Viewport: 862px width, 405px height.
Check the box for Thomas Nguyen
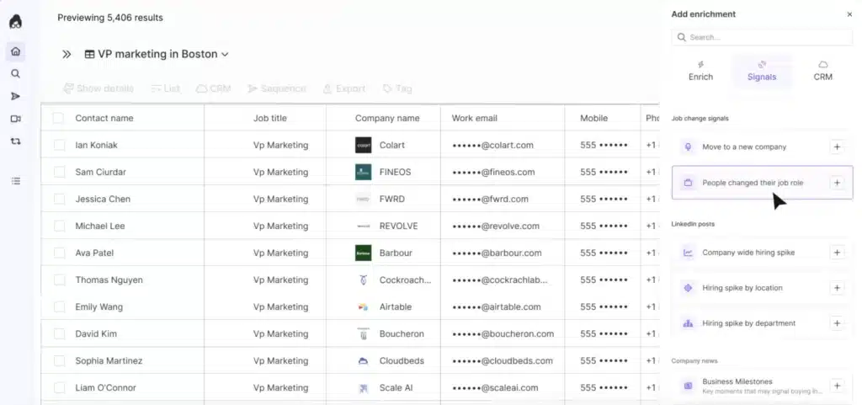coord(60,280)
